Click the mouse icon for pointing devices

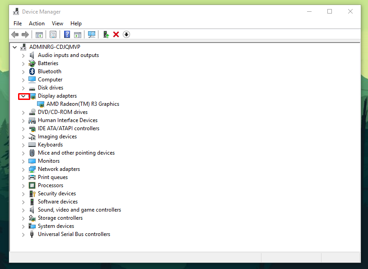pos(32,153)
